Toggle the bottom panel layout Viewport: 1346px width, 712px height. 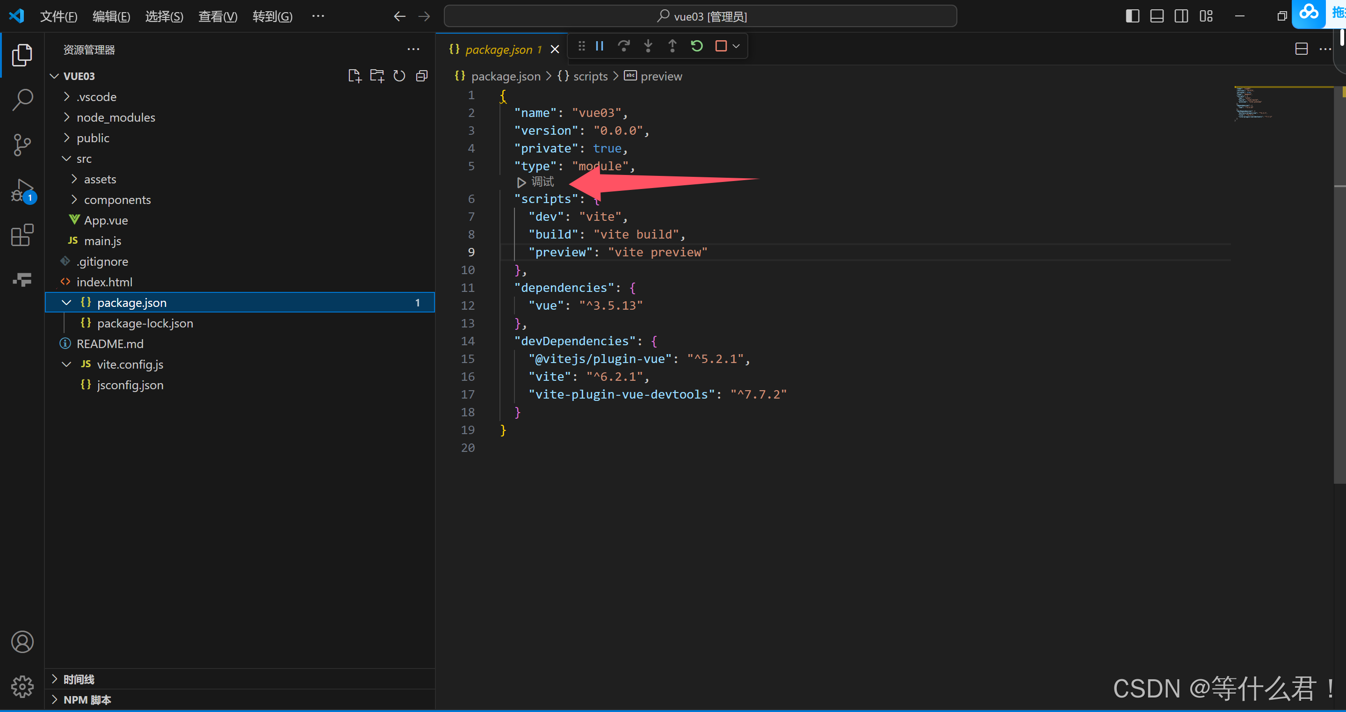1157,16
